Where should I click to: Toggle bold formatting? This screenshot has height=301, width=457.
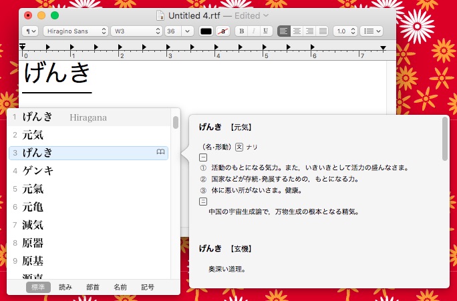coord(242,31)
